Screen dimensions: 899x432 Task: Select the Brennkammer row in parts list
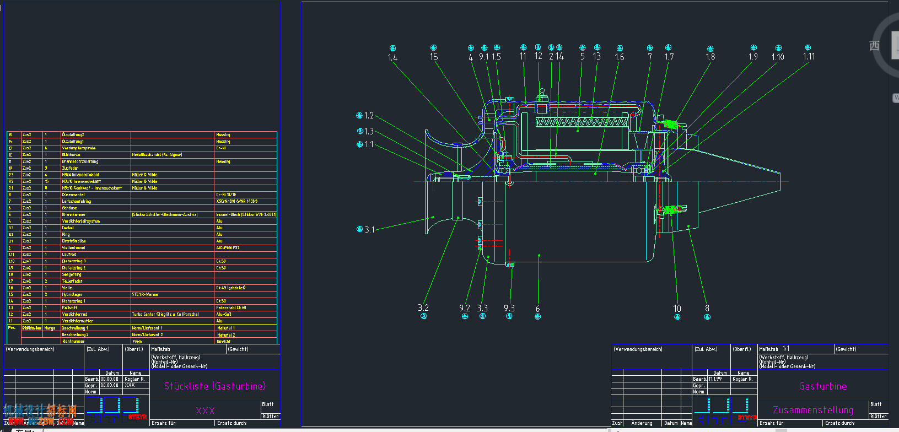coord(74,214)
